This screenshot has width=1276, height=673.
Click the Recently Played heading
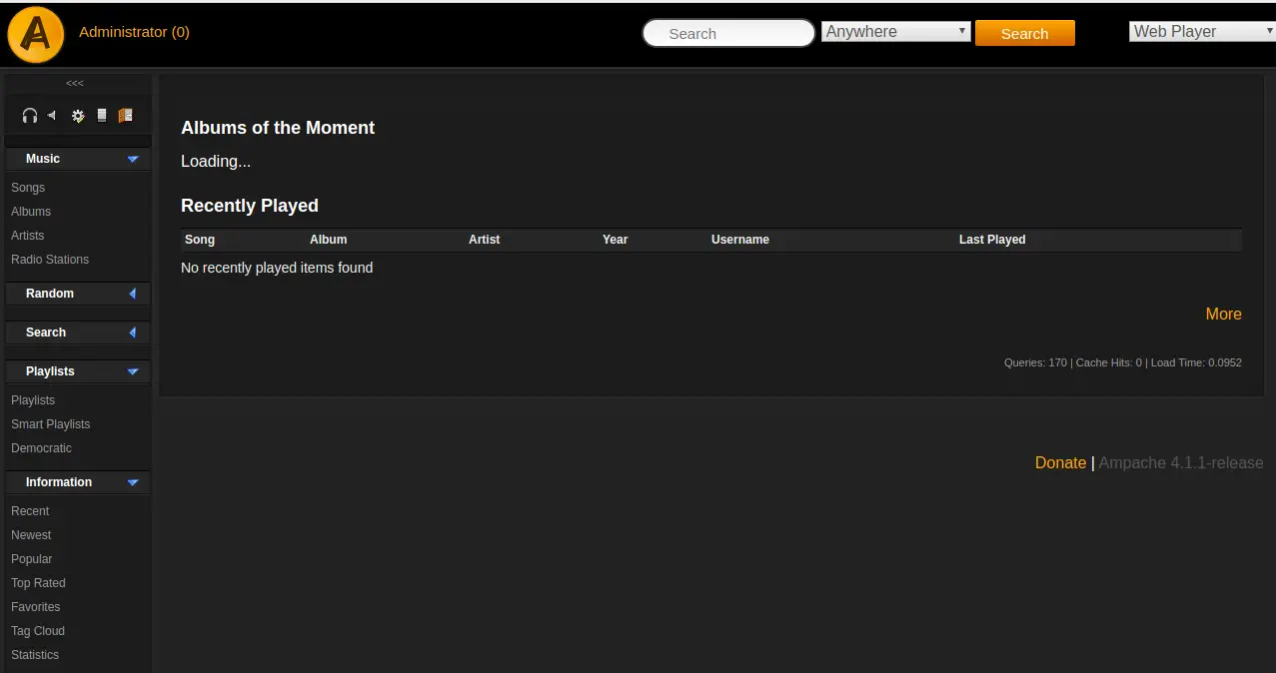tap(250, 206)
